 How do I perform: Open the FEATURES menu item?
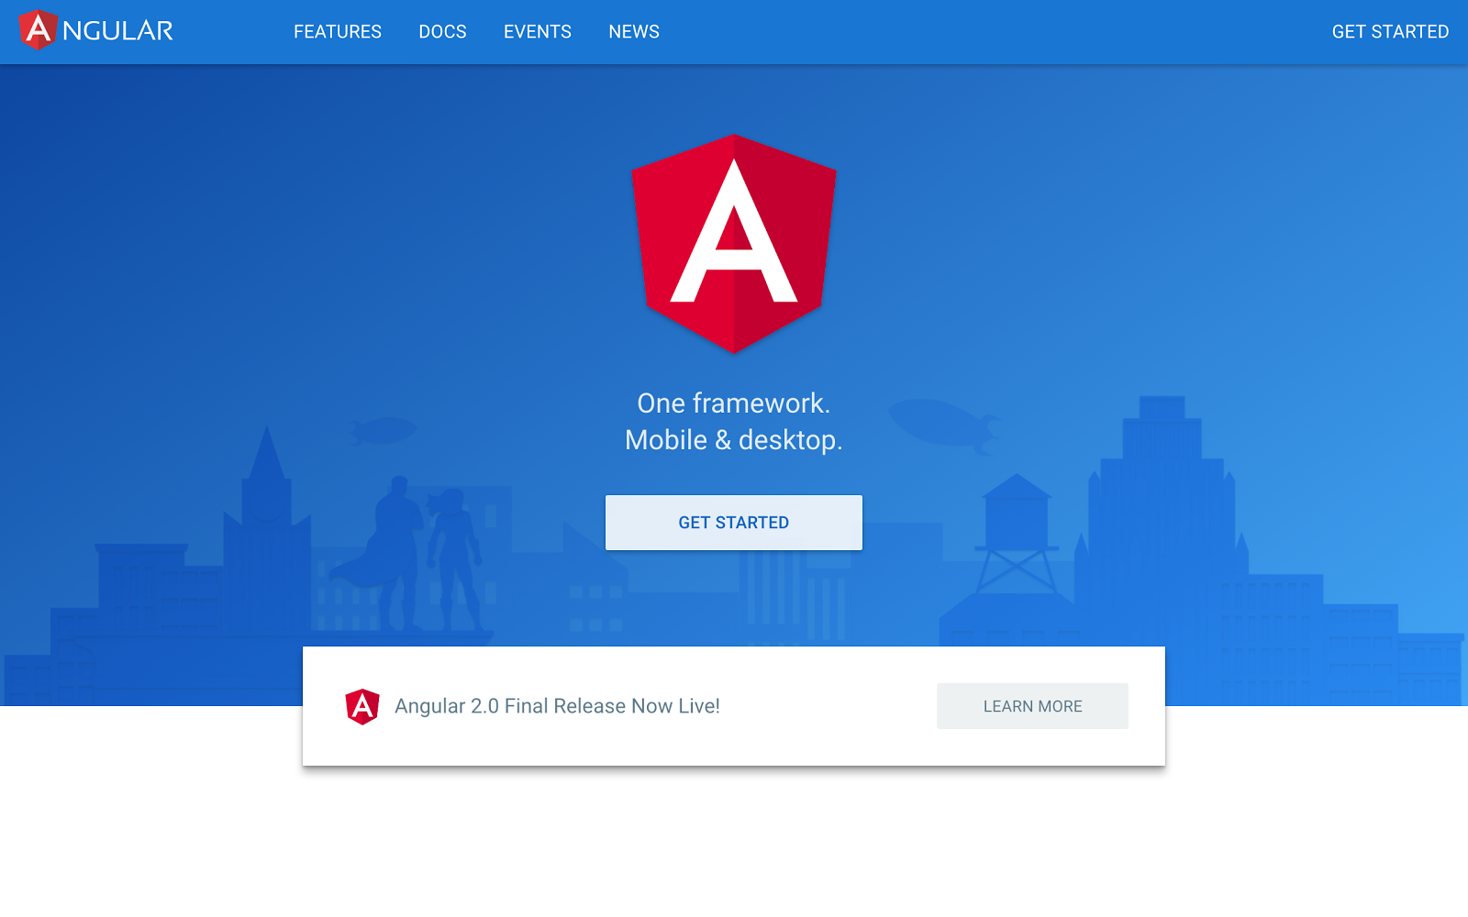337,31
